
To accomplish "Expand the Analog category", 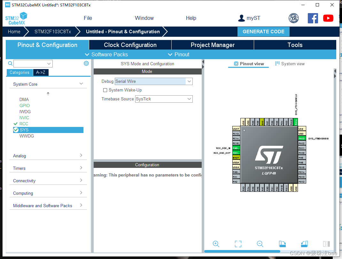I will 81,155.
